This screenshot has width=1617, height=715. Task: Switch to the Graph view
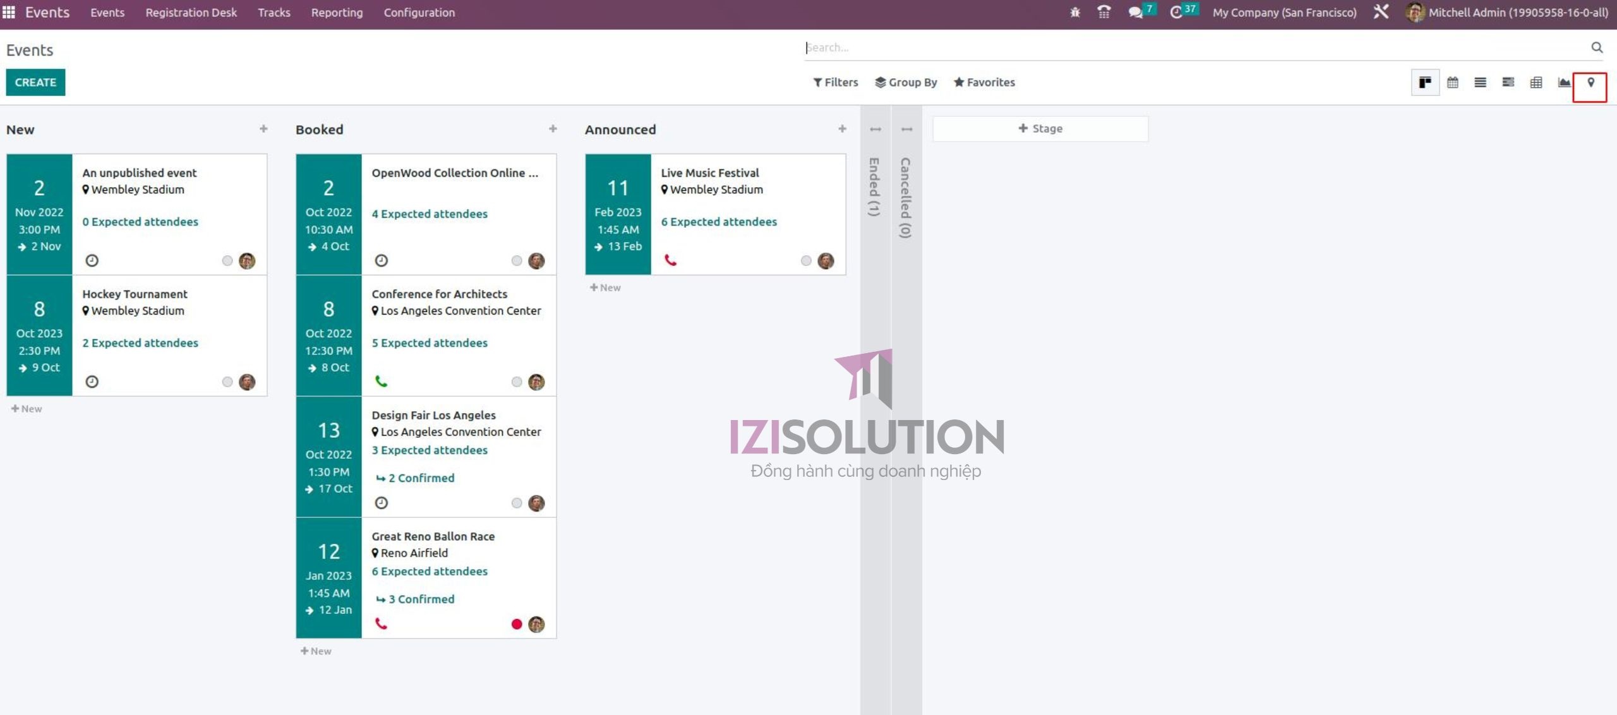[1564, 83]
